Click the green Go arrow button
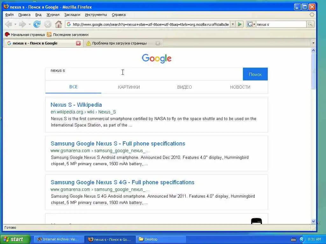The width and height of the screenshot is (326, 244). coord(240,24)
